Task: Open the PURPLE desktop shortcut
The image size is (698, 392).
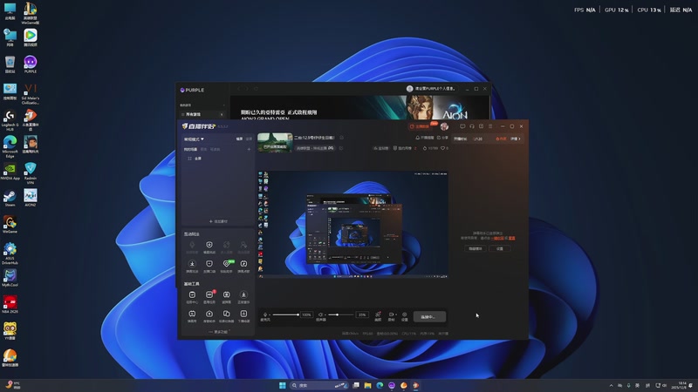Action: coord(31,64)
